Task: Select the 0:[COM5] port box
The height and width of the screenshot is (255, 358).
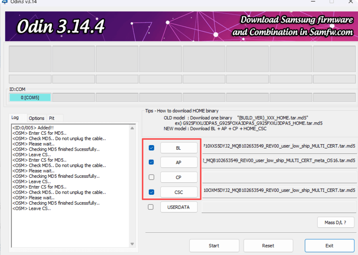Action: coord(30,98)
